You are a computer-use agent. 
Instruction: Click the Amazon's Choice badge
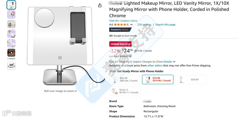[120, 30]
